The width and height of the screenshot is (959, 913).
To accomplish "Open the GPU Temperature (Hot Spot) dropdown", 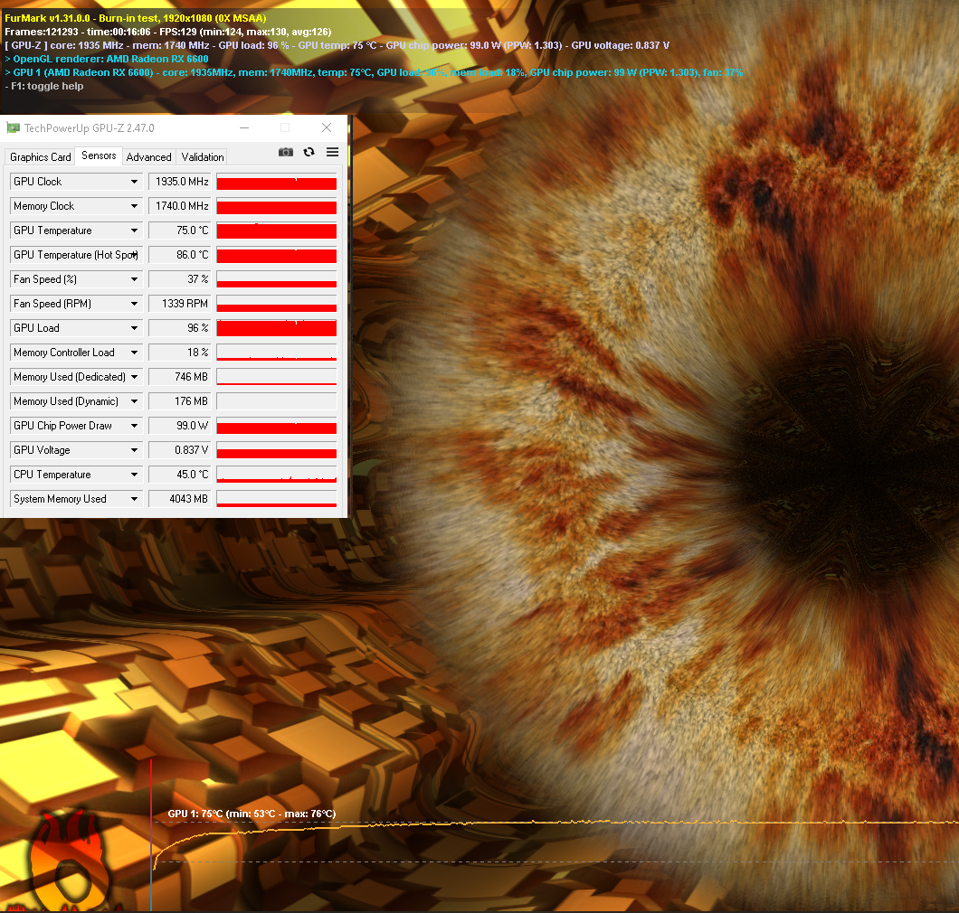I will pyautogui.click(x=135, y=255).
